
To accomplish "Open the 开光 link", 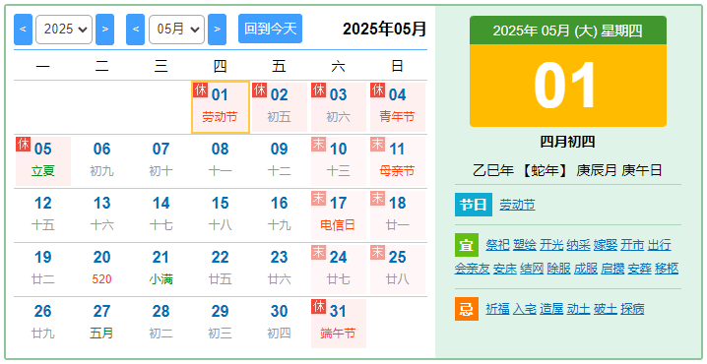I will tap(551, 245).
